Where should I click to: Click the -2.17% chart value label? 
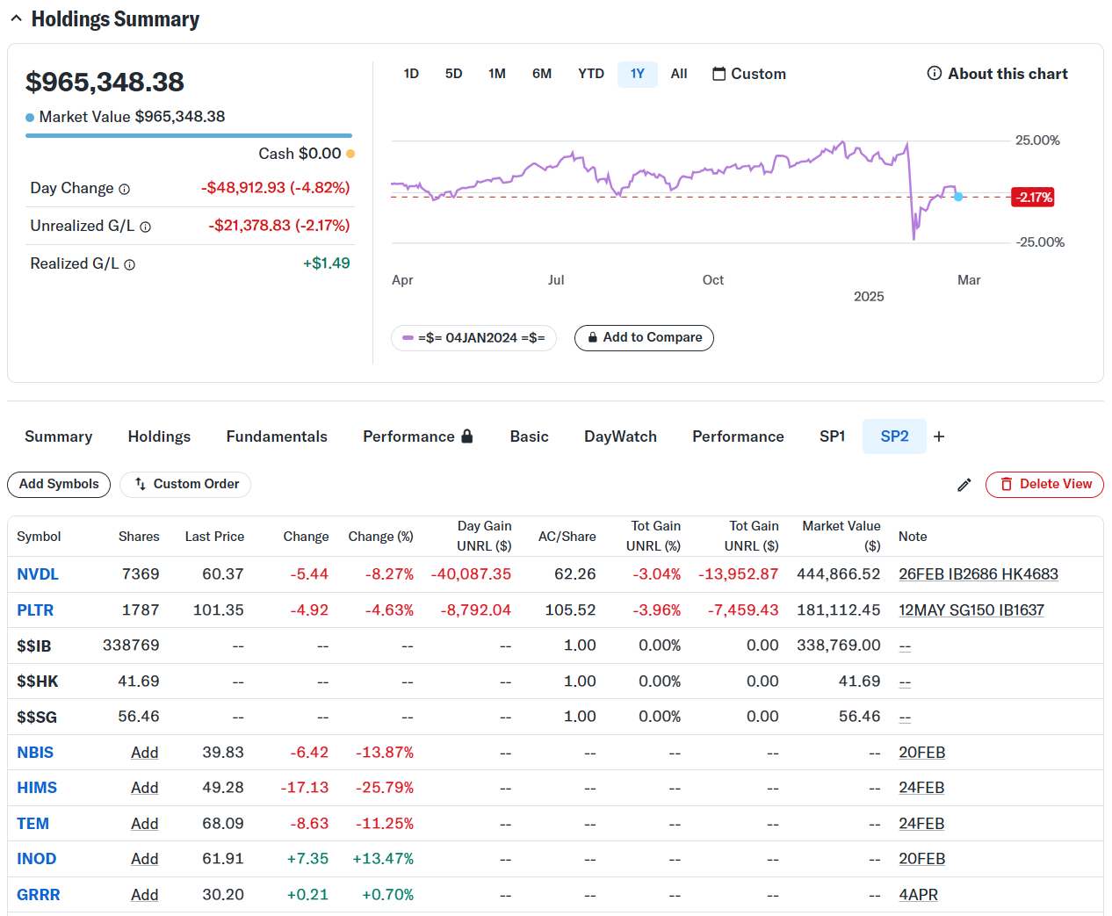click(1033, 198)
